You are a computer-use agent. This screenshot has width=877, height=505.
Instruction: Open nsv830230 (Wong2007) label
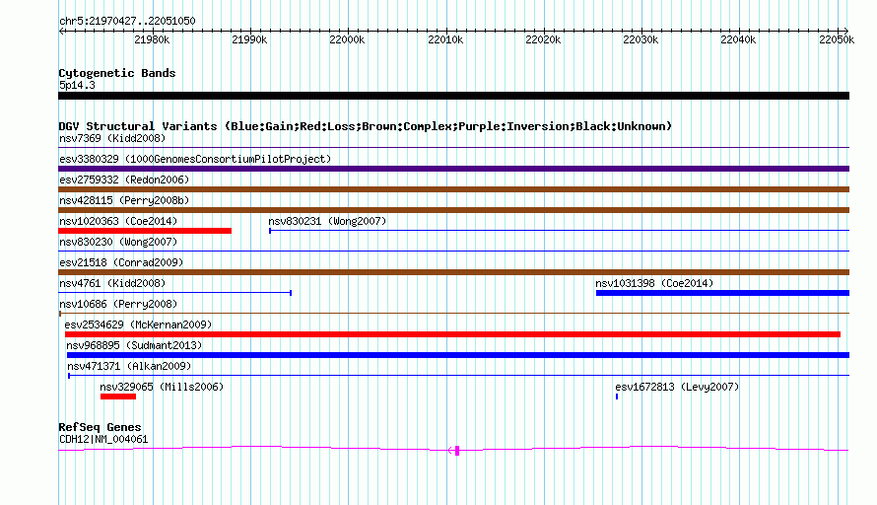118,242
